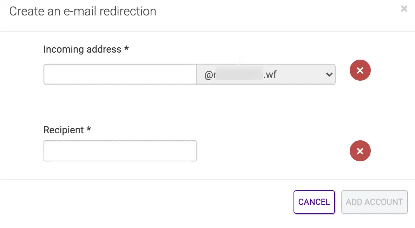The width and height of the screenshot is (415, 228).
Task: Click the Incoming address text field
Action: pyautogui.click(x=120, y=74)
